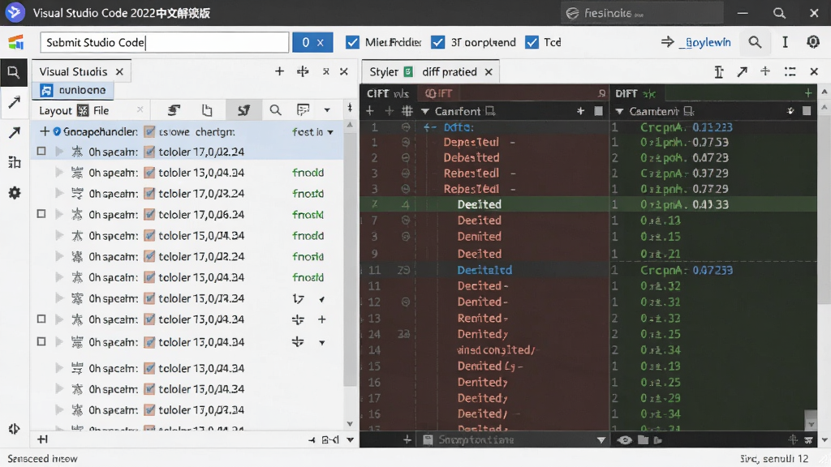Click the green plus in DIFT pane header
831x467 pixels.
[808, 94]
